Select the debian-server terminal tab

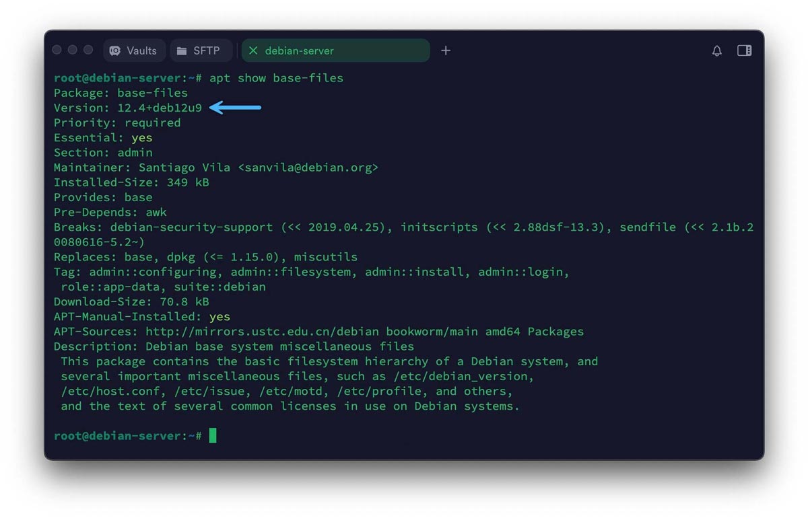click(335, 50)
